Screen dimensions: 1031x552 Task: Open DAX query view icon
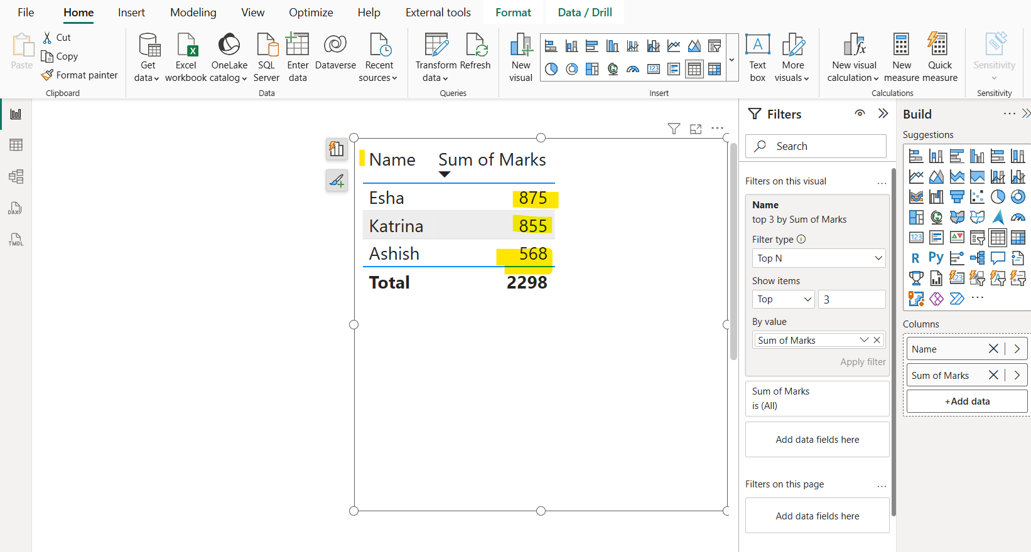(x=16, y=208)
